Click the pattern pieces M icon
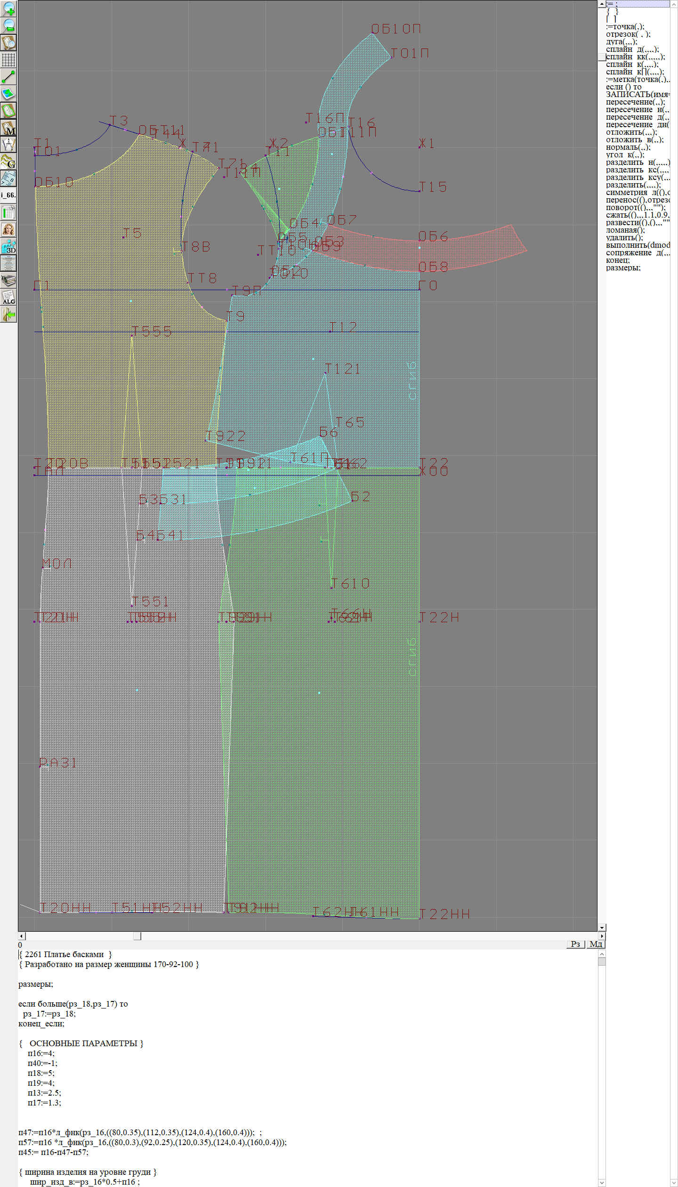Image resolution: width=678 pixels, height=1187 pixels. tap(8, 128)
